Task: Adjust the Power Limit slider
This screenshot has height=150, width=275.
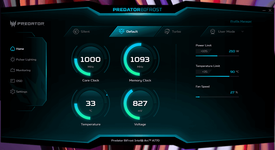Action: click(x=217, y=56)
